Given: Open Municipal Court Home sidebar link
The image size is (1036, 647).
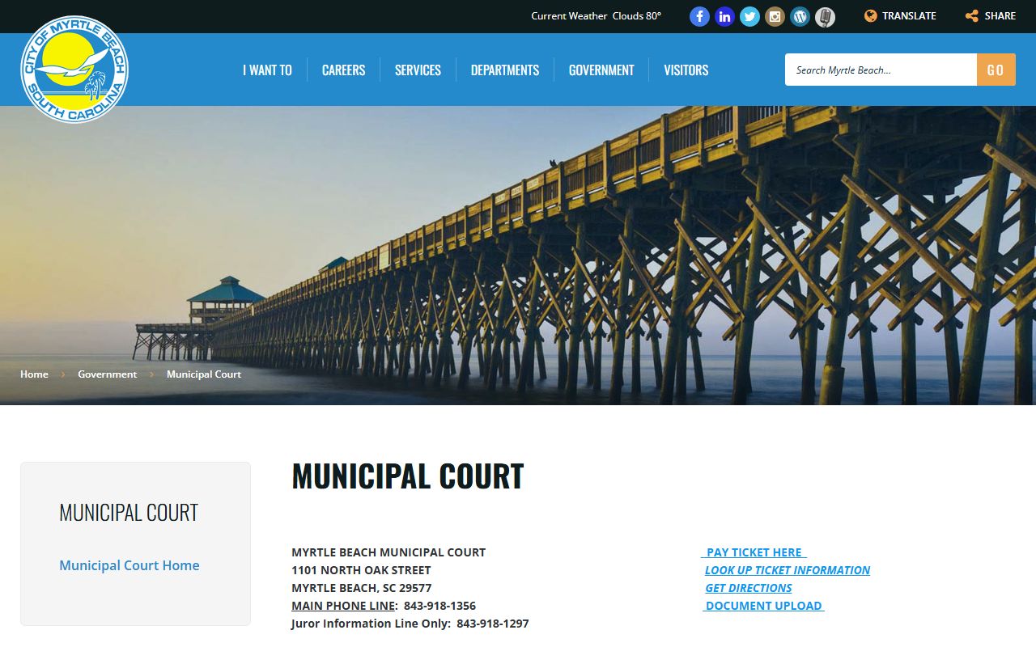Looking at the screenshot, I should tap(129, 565).
